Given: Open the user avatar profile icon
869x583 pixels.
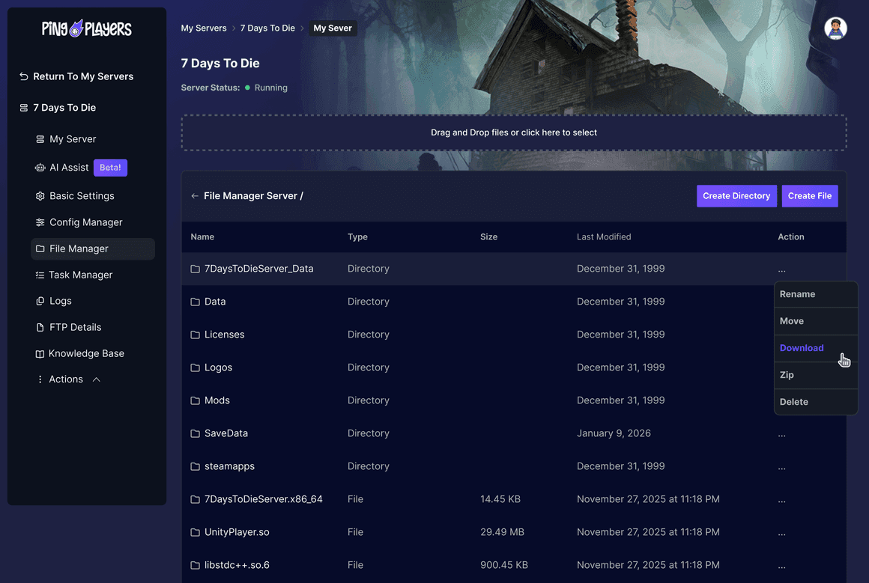Looking at the screenshot, I should pyautogui.click(x=835, y=28).
